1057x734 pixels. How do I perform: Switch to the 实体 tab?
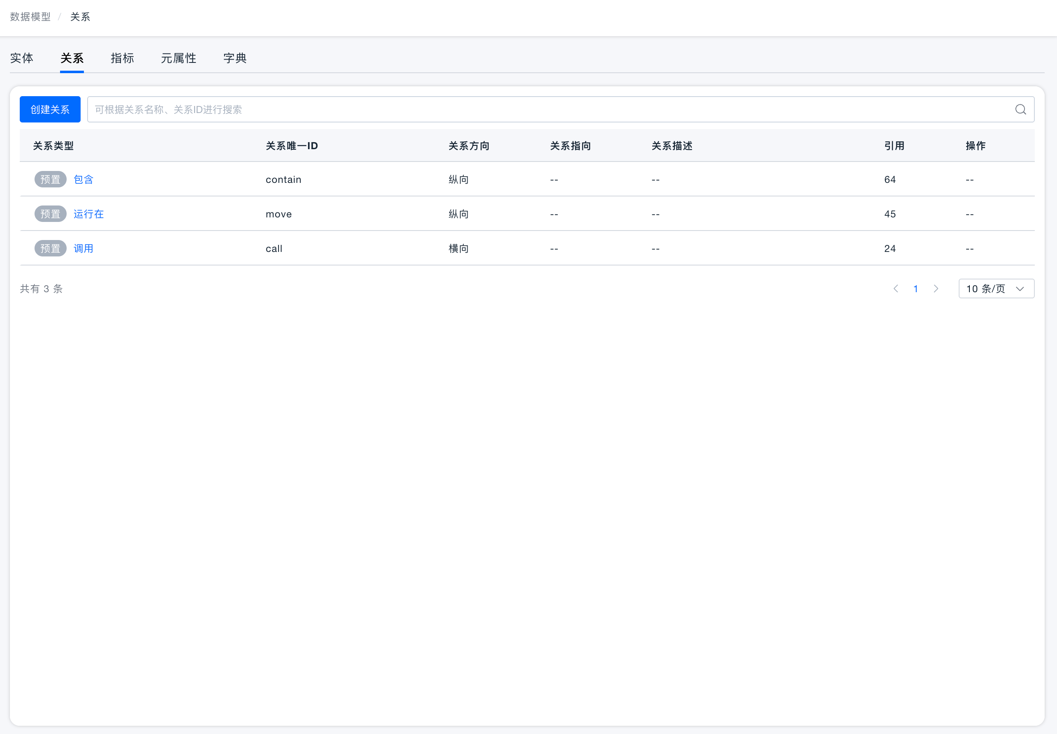(x=22, y=58)
